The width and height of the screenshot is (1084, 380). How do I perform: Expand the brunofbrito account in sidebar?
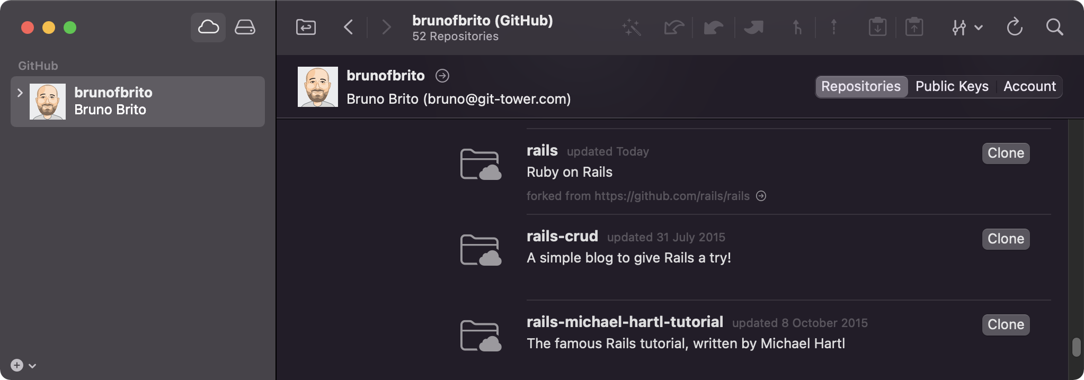pyautogui.click(x=20, y=93)
